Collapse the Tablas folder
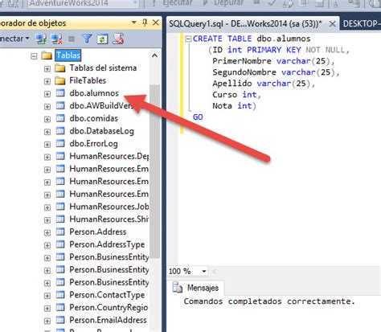The width and height of the screenshot is (381, 332). pyautogui.click(x=34, y=56)
